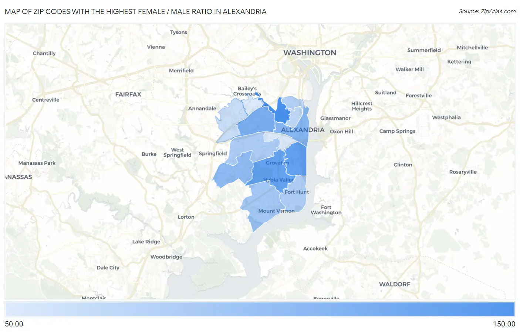
Task: Click the Manassas Park label
Action: click(x=37, y=163)
